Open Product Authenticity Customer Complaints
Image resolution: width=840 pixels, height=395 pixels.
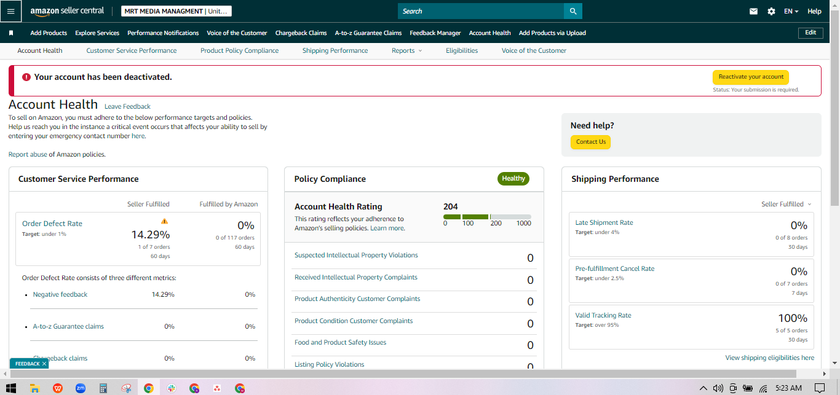(x=357, y=299)
